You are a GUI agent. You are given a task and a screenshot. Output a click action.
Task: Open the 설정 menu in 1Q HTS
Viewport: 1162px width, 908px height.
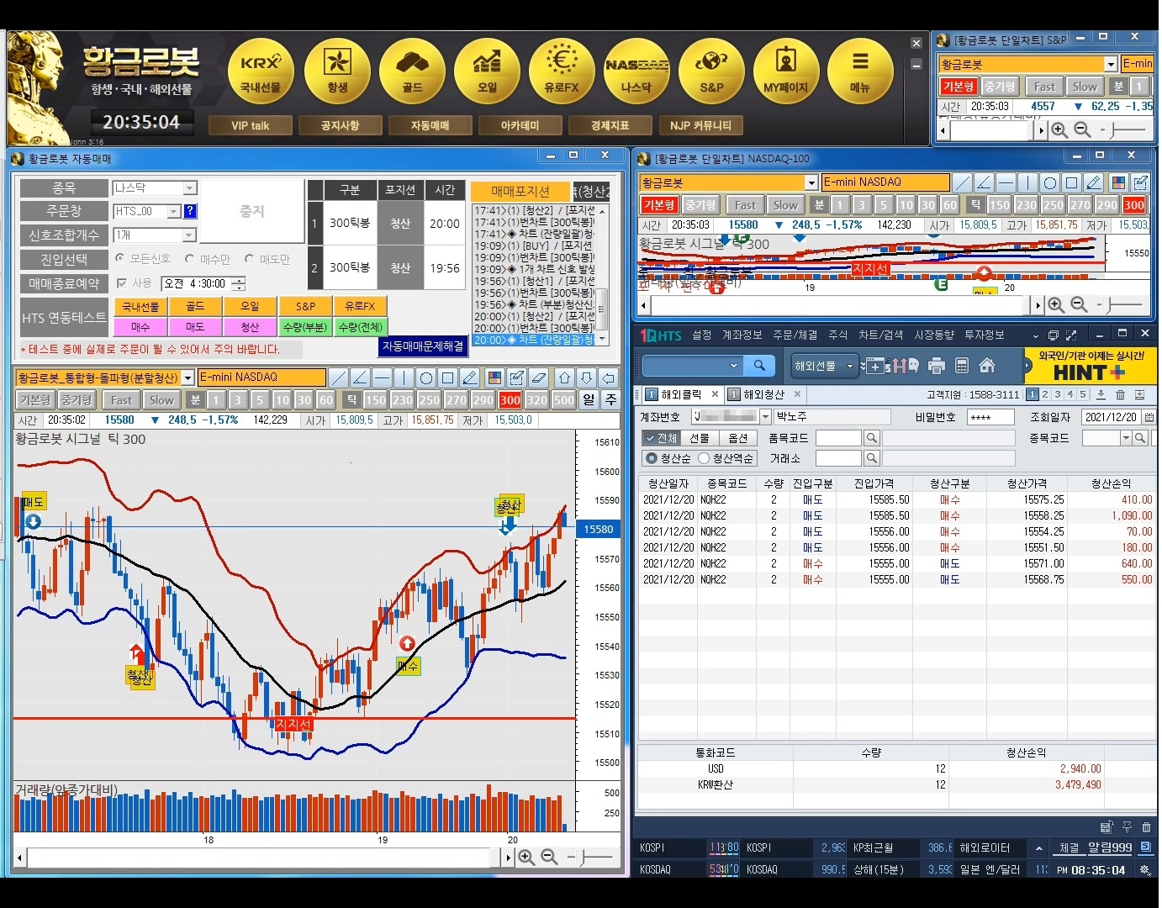tap(702, 335)
